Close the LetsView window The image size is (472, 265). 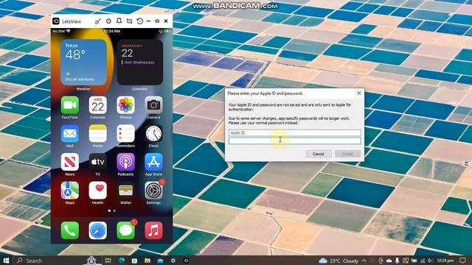click(166, 21)
